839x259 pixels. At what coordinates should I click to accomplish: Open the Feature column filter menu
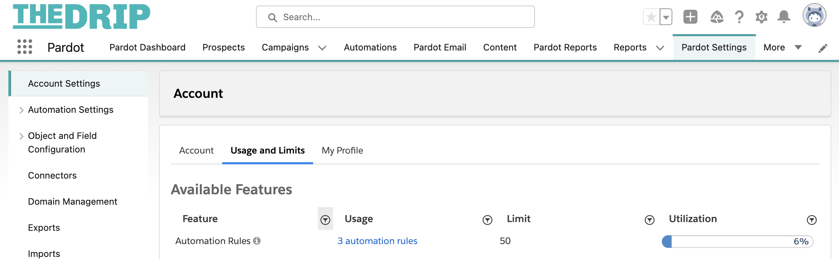(325, 219)
